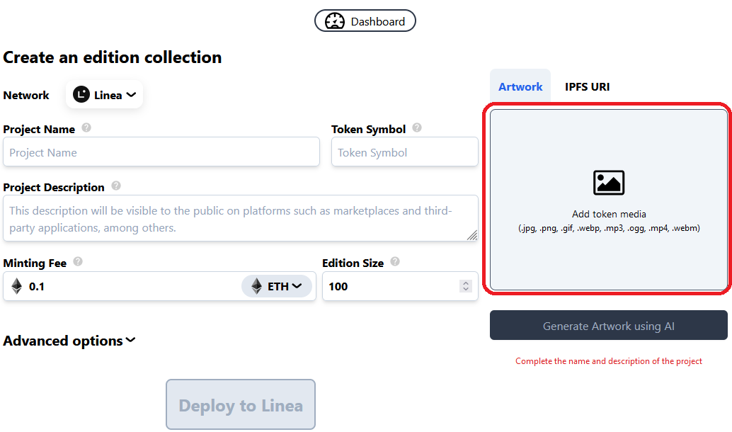The height and width of the screenshot is (432, 732).
Task: Click help icon beside Project Name
Action: (86, 128)
